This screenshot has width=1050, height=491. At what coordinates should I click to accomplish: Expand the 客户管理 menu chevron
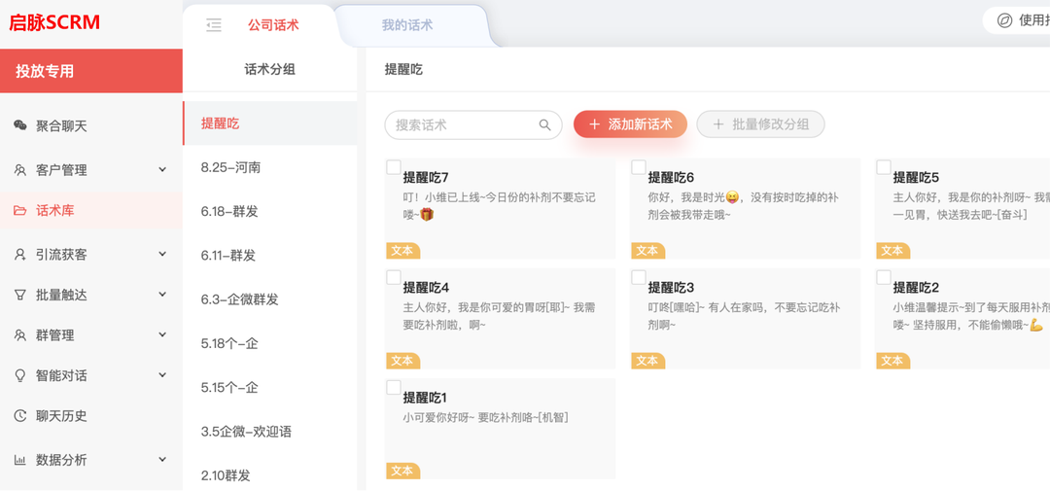(162, 170)
